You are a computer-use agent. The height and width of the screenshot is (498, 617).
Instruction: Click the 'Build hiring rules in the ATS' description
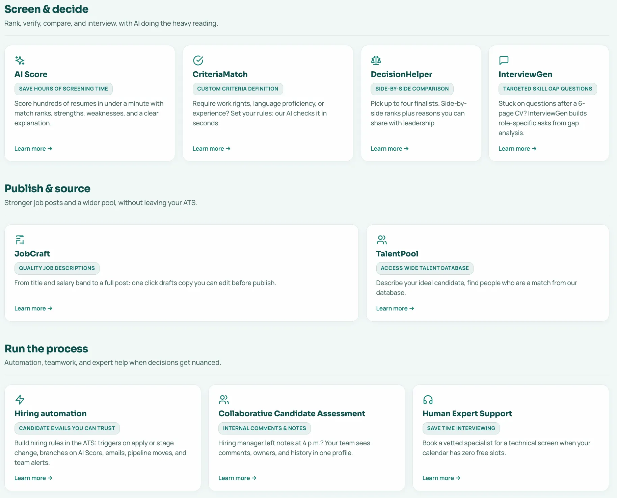[101, 453]
